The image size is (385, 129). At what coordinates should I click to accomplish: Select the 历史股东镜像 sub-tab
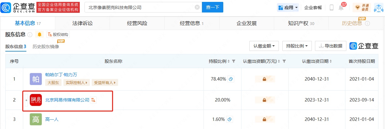(46, 47)
